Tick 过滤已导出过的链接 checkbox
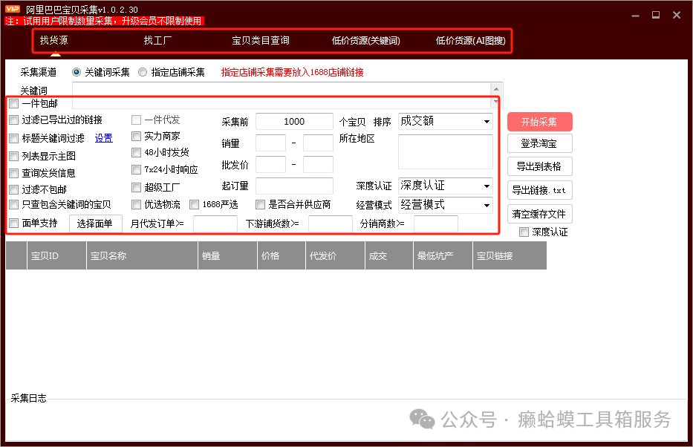693x447 pixels. [x=14, y=120]
